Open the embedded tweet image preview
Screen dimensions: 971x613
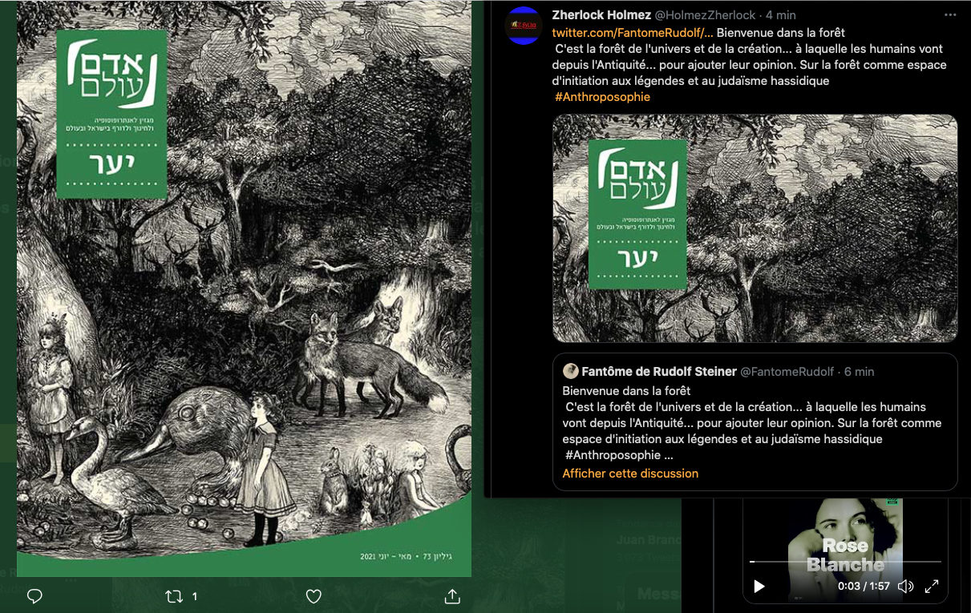click(755, 228)
